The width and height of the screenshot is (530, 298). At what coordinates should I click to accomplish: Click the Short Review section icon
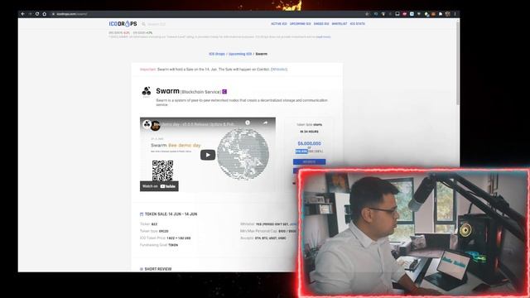click(x=142, y=269)
